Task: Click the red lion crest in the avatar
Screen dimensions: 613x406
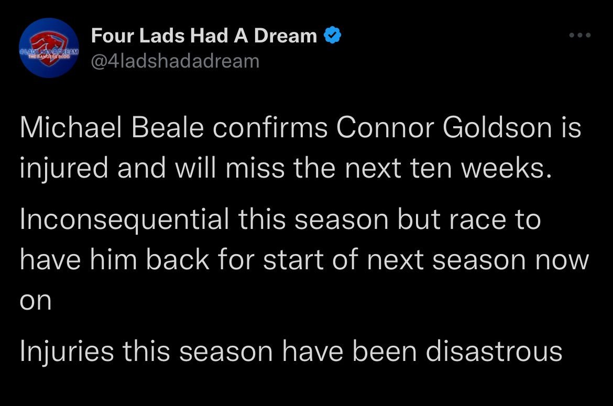Action: pyautogui.click(x=48, y=45)
